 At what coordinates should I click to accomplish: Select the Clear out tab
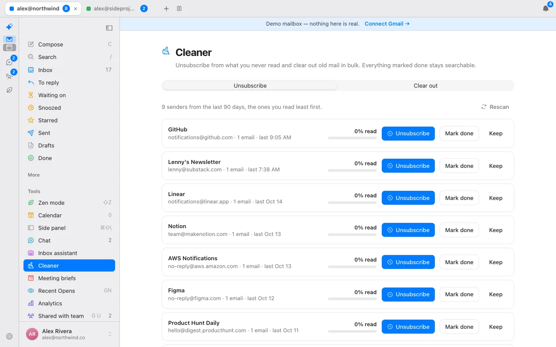[x=426, y=85]
